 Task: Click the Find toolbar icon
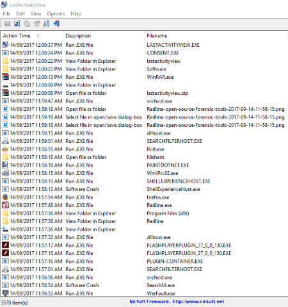pyautogui.click(x=46, y=24)
